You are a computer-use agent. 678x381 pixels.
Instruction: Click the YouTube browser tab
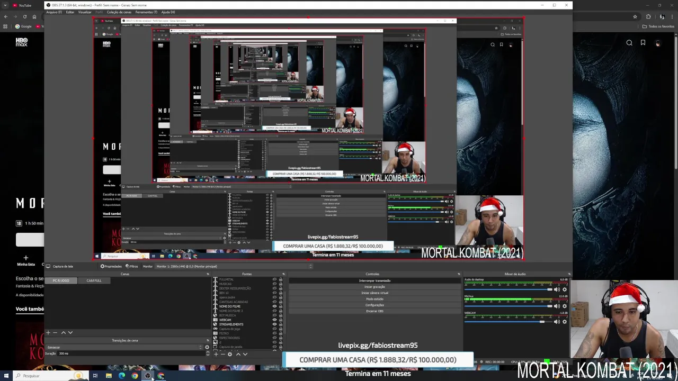(x=22, y=5)
